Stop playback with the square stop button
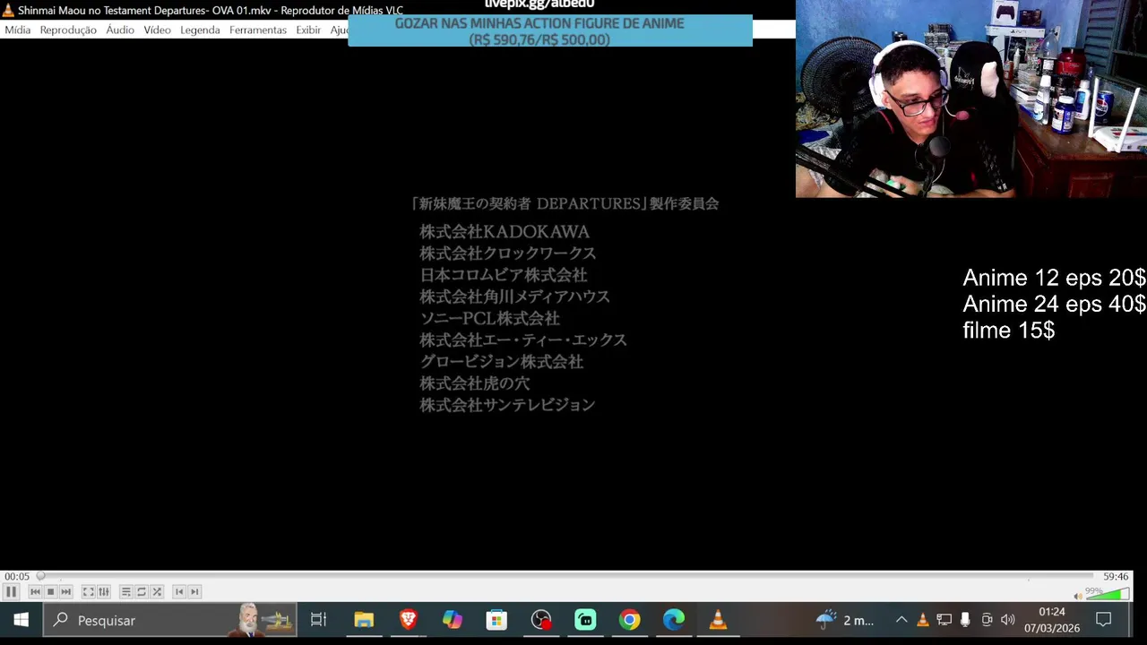 [x=50, y=591]
